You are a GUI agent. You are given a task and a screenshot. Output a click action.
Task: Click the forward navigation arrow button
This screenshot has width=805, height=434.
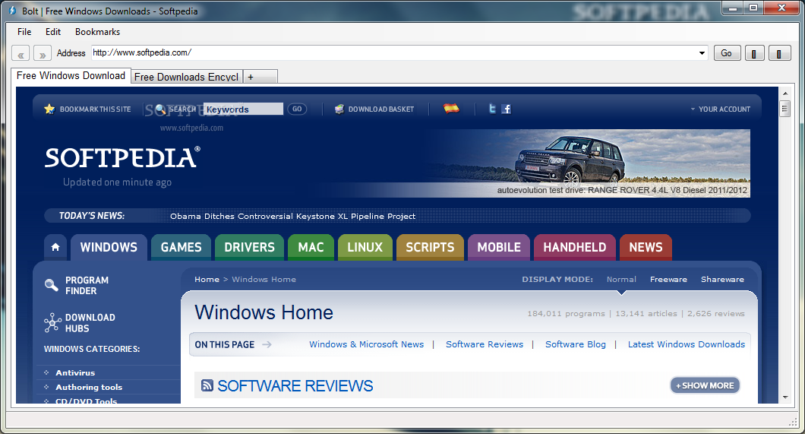[x=42, y=53]
